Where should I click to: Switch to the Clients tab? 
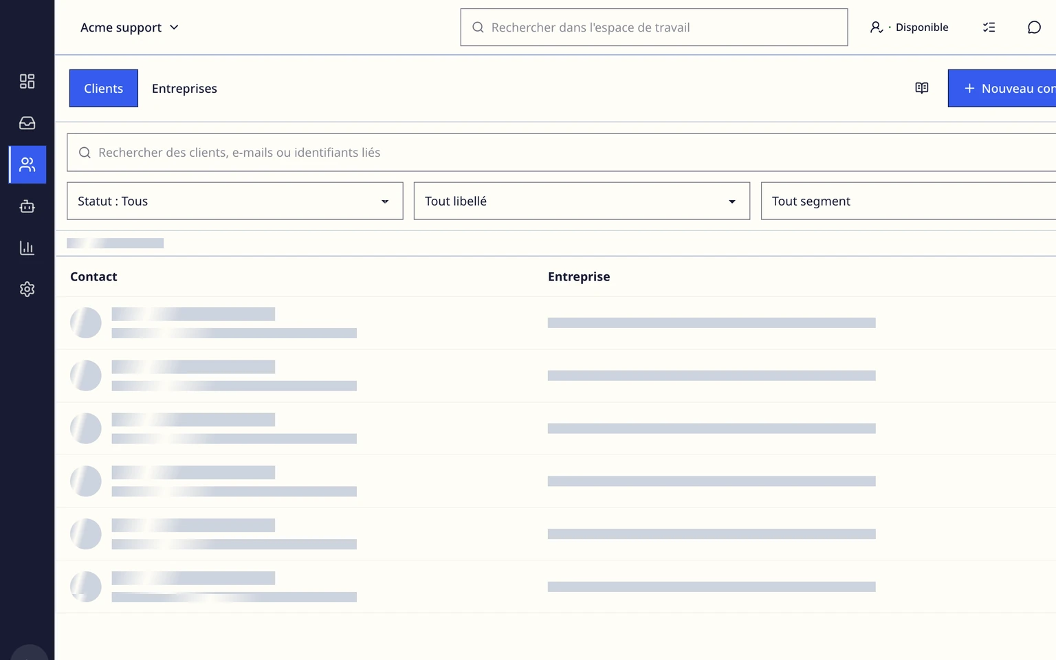click(104, 88)
